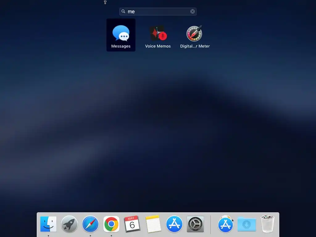The height and width of the screenshot is (237, 316).
Task: Click the search magnifier icon
Action: pyautogui.click(x=123, y=11)
